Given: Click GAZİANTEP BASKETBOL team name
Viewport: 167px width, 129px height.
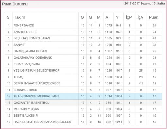Looking at the screenshot, I should (31, 103).
